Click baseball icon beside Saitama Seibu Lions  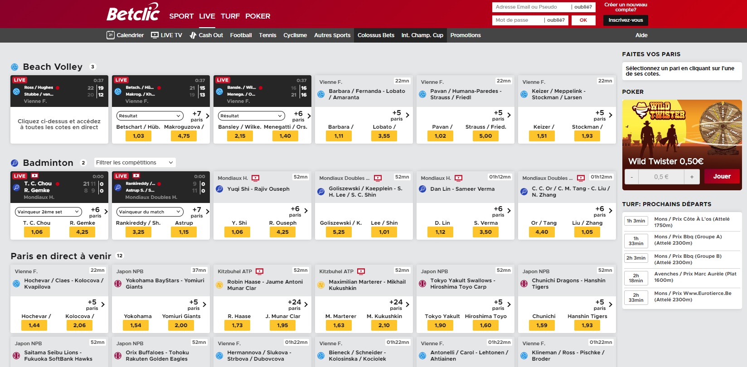pos(16,356)
